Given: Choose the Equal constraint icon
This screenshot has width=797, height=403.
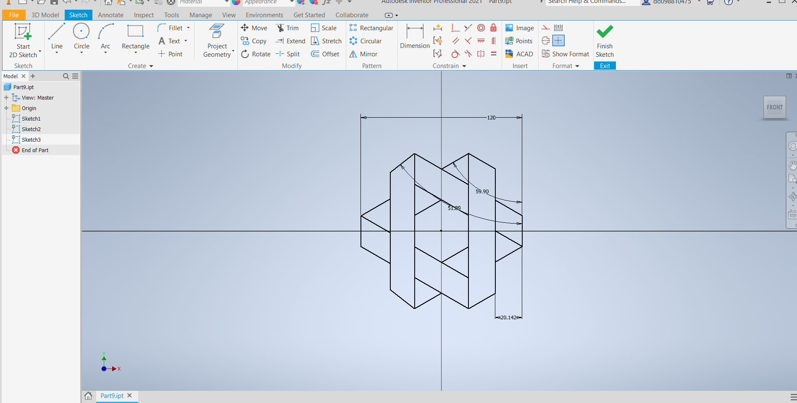Looking at the screenshot, I should pyautogui.click(x=494, y=54).
